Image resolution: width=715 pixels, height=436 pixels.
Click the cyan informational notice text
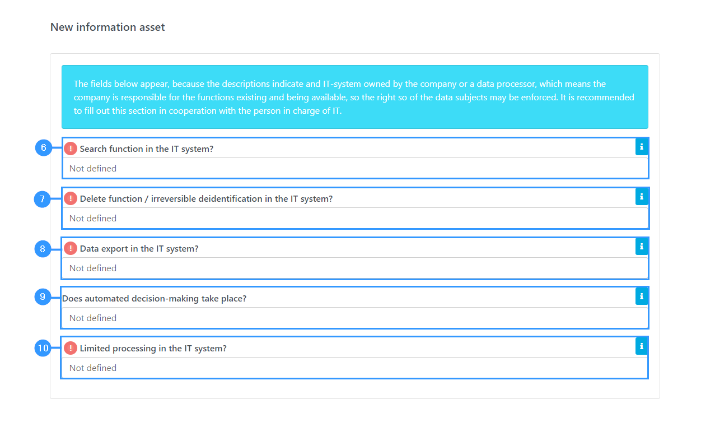click(x=354, y=97)
